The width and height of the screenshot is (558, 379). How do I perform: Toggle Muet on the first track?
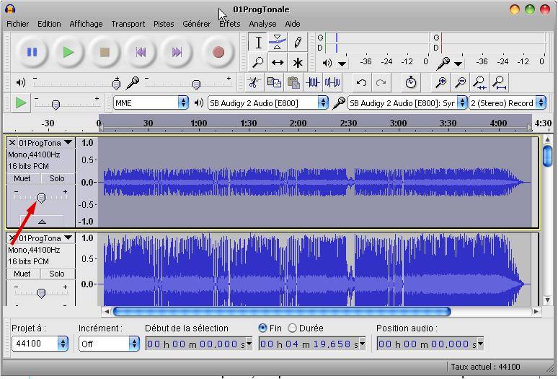(x=22, y=178)
